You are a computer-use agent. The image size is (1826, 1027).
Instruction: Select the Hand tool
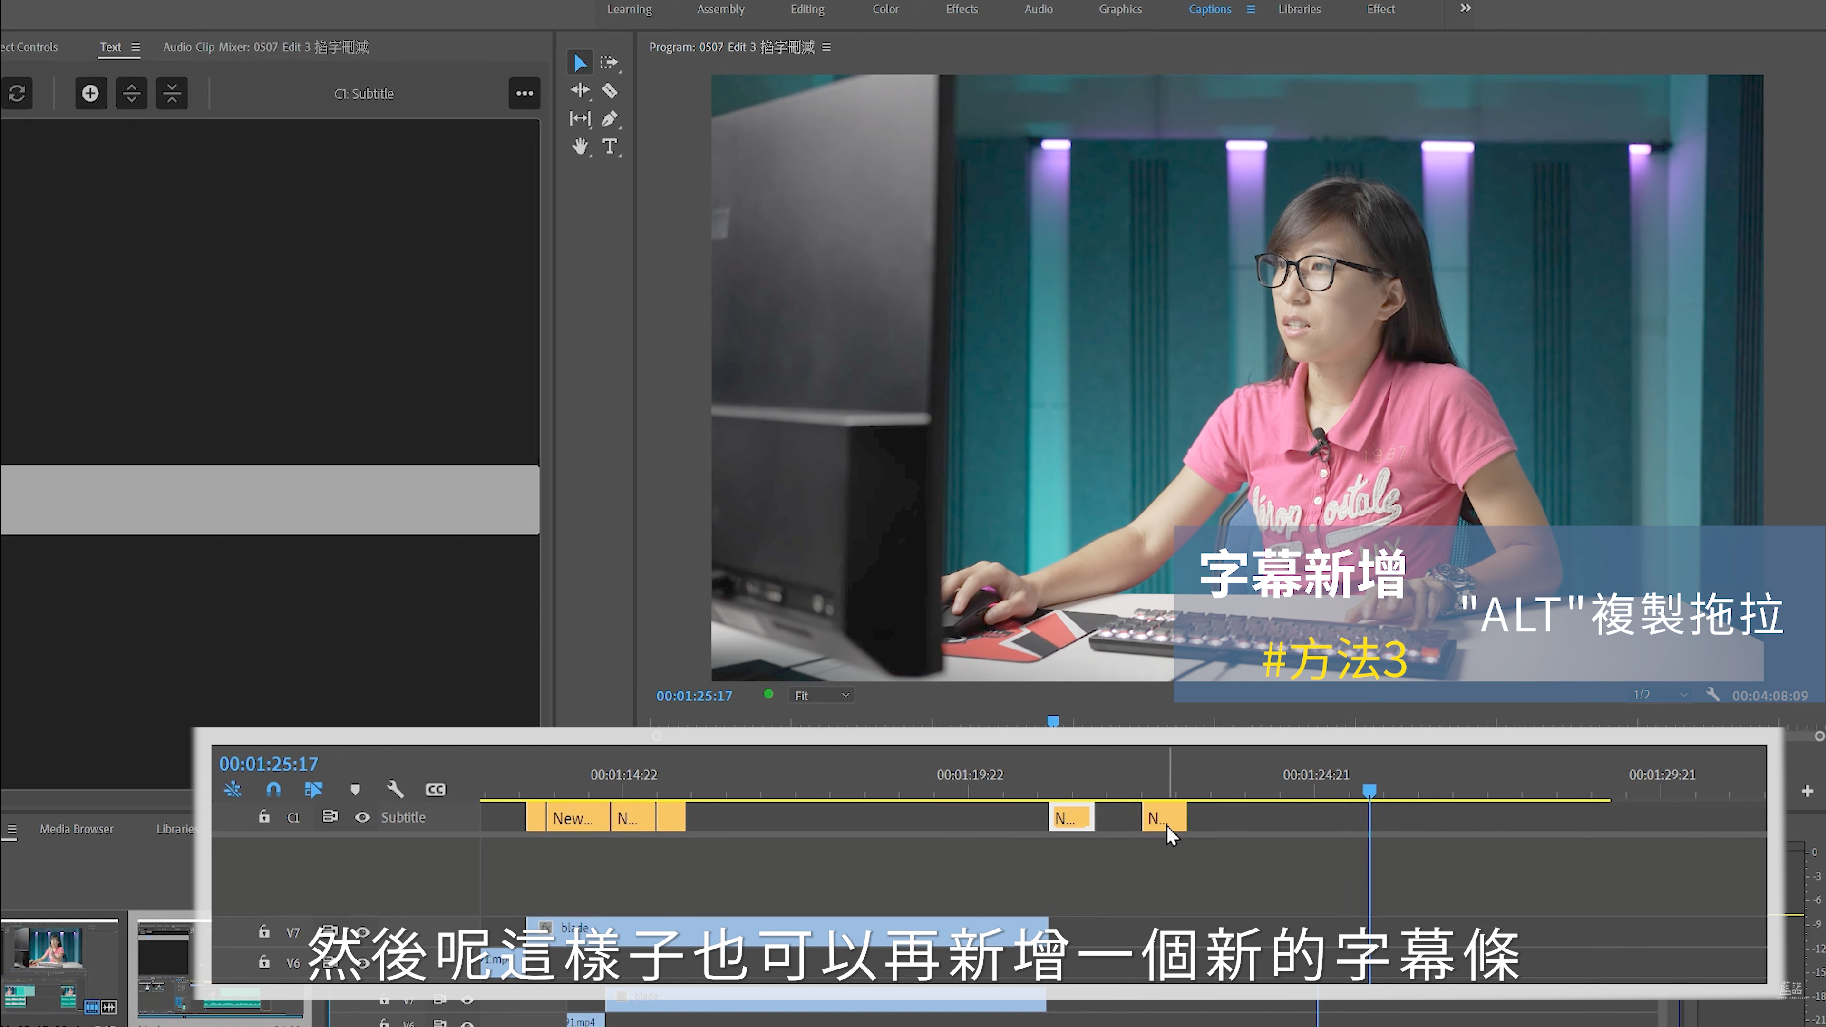(580, 147)
